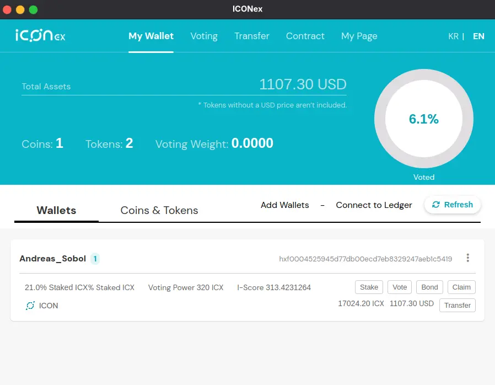Switch to the Coins & Tokens tab
495x385 pixels.
click(159, 210)
